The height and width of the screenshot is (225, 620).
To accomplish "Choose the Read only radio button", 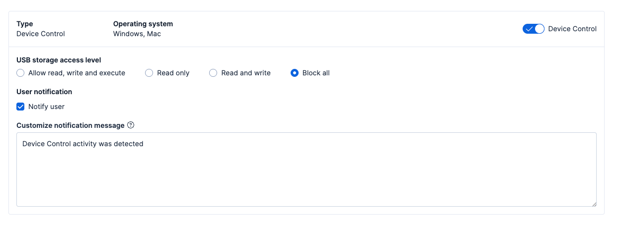I will pyautogui.click(x=149, y=73).
